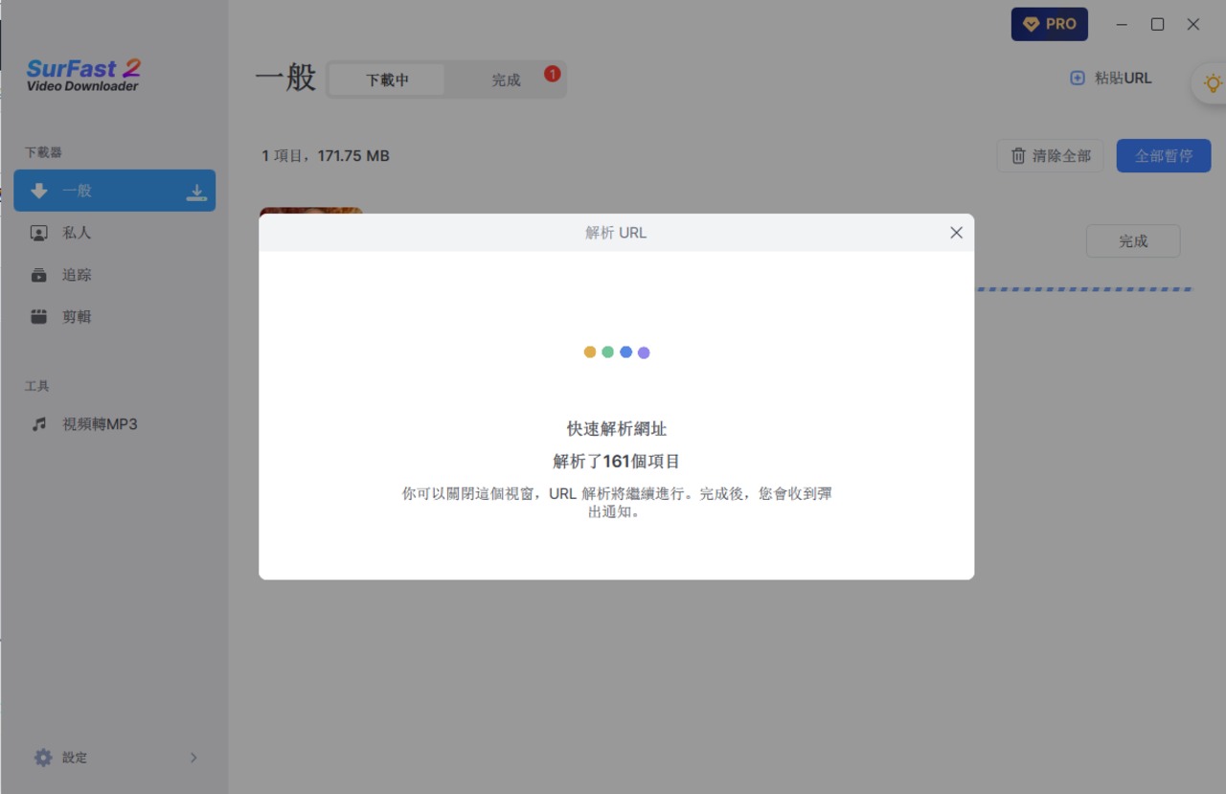Open the 剪輯 clips section
The height and width of the screenshot is (794, 1226).
[x=77, y=317]
